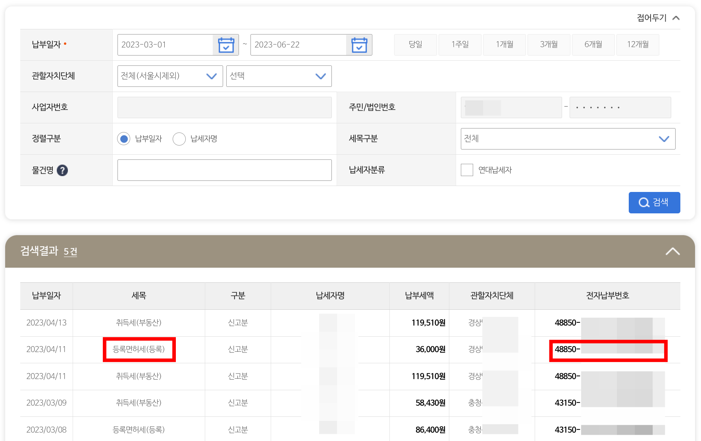
Task: Collapse the search form with 접어두기
Action: [x=658, y=18]
